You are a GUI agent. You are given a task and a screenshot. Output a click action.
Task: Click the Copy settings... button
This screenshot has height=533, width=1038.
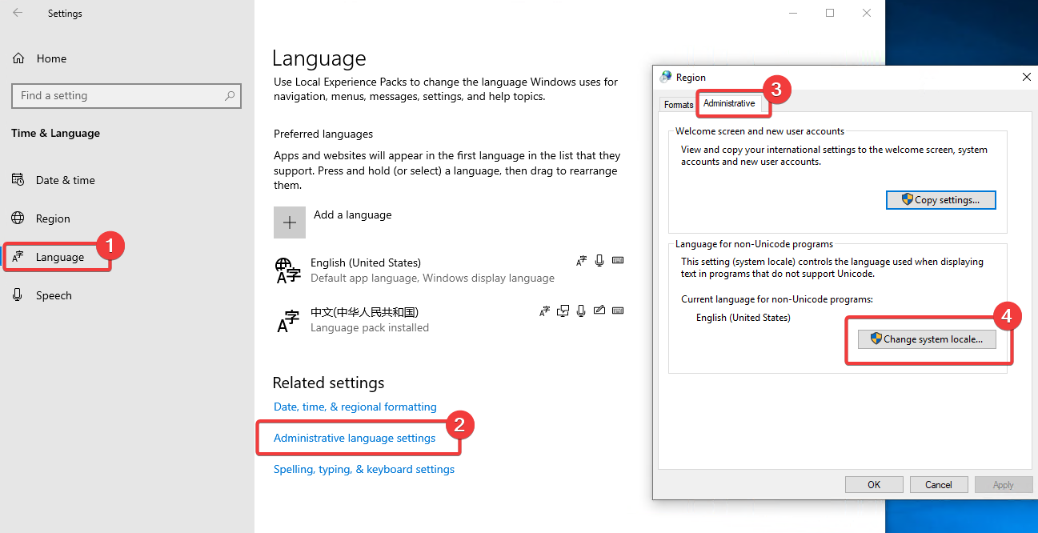coord(941,199)
